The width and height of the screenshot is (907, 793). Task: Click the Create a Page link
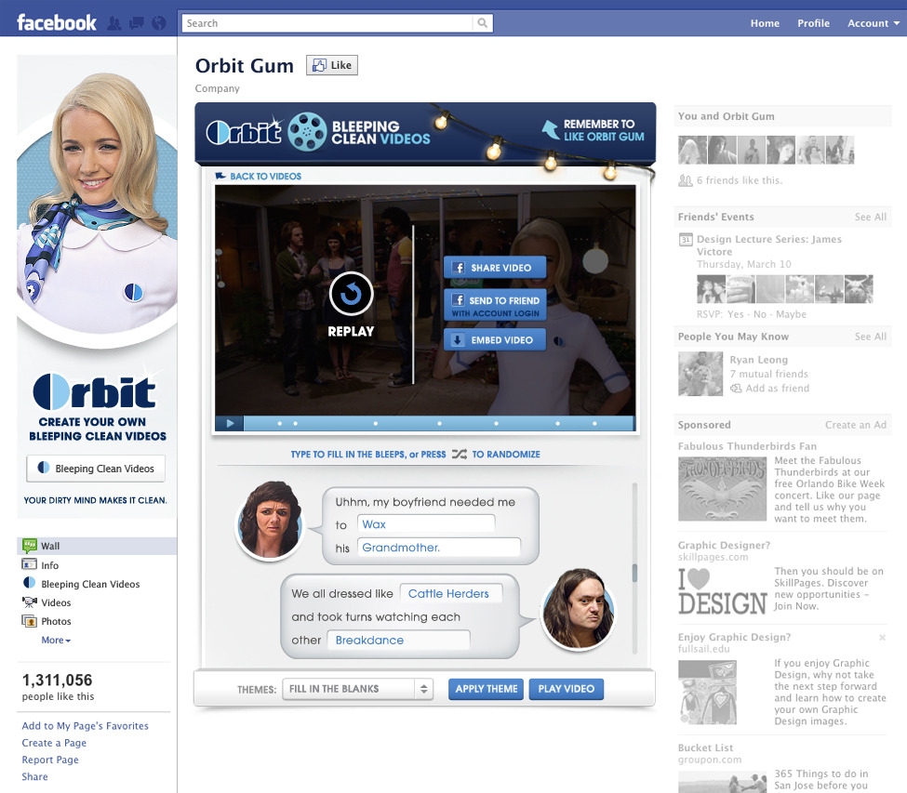54,743
